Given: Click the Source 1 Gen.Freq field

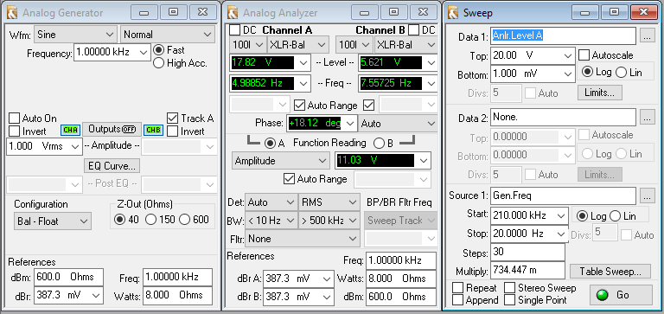Looking at the screenshot, I should coord(564,195).
